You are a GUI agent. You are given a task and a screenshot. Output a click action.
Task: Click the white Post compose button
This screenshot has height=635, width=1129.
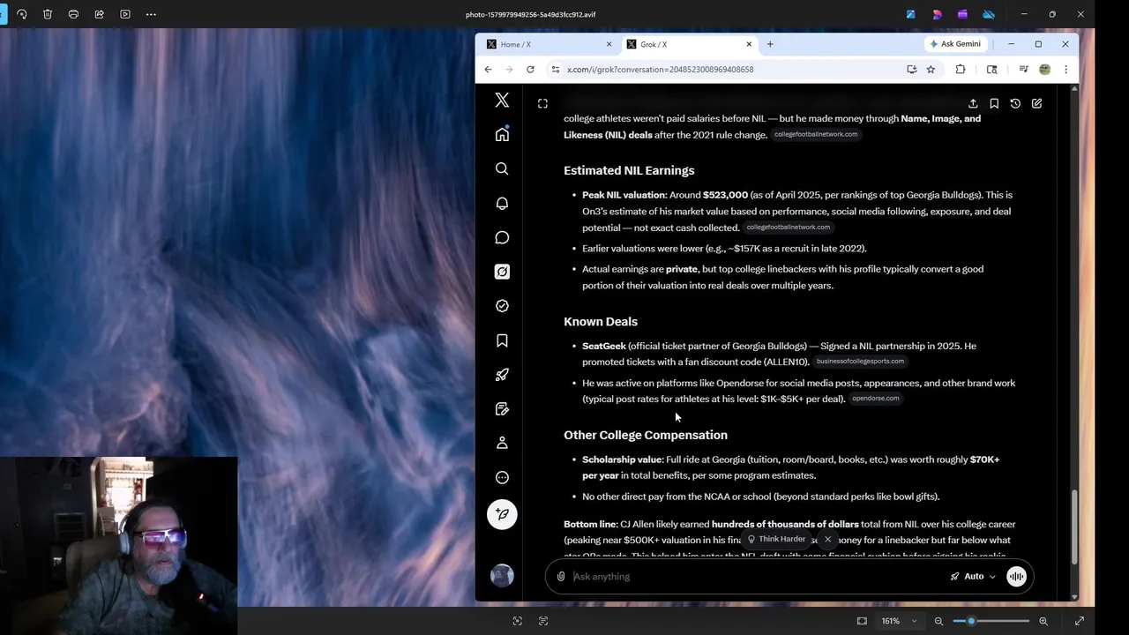pos(502,514)
